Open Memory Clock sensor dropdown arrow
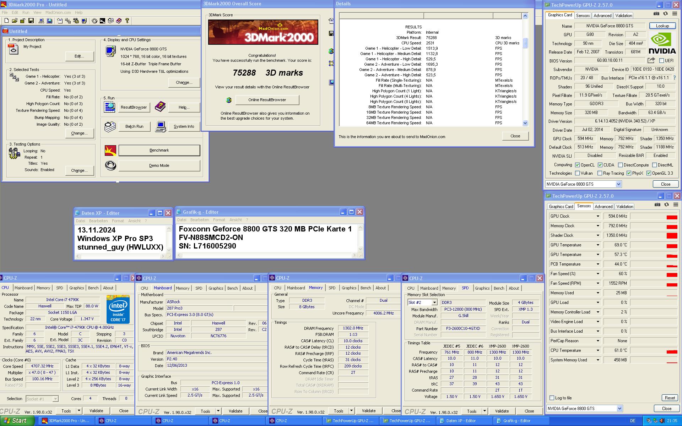Viewport: 682px width, 426px height. pyautogui.click(x=598, y=226)
